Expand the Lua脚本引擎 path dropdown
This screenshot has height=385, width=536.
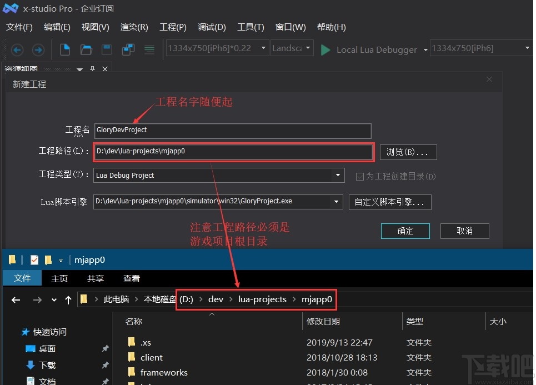point(335,202)
